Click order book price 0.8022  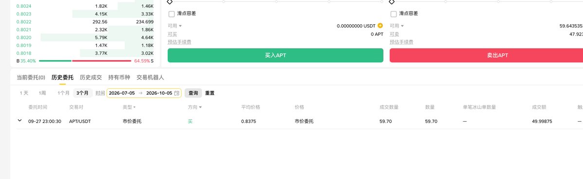(x=24, y=22)
